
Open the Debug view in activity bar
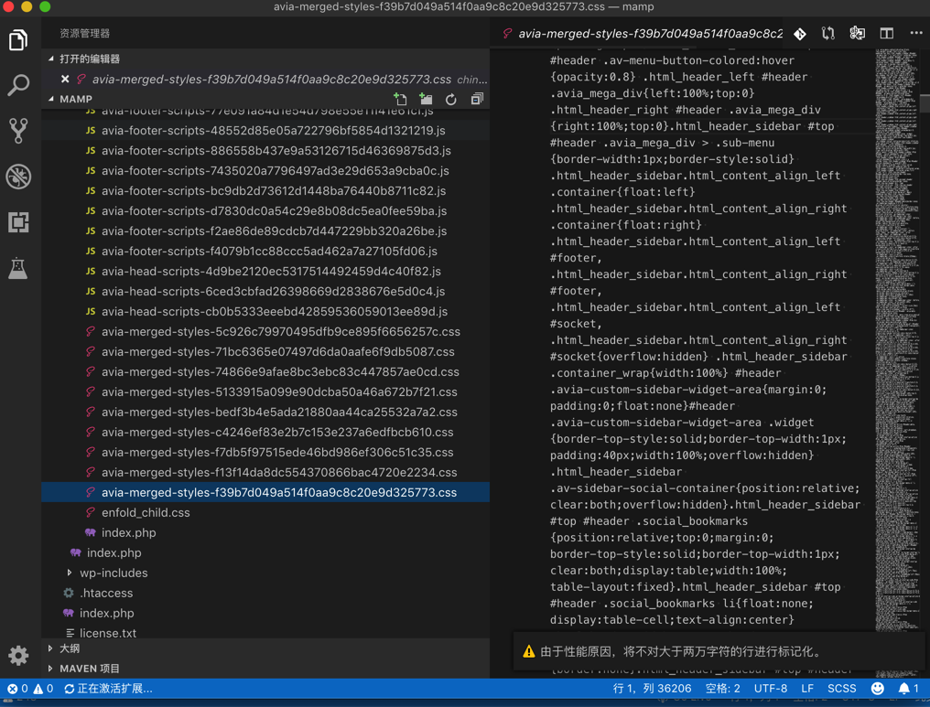pos(18,176)
